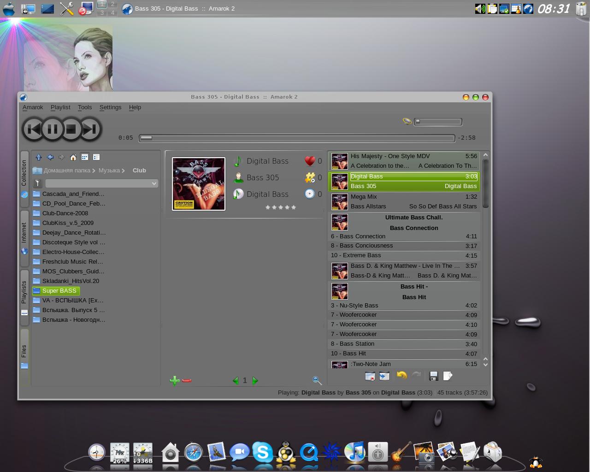Navigate back in file browser
Screen dimensions: 590x472
[50, 157]
